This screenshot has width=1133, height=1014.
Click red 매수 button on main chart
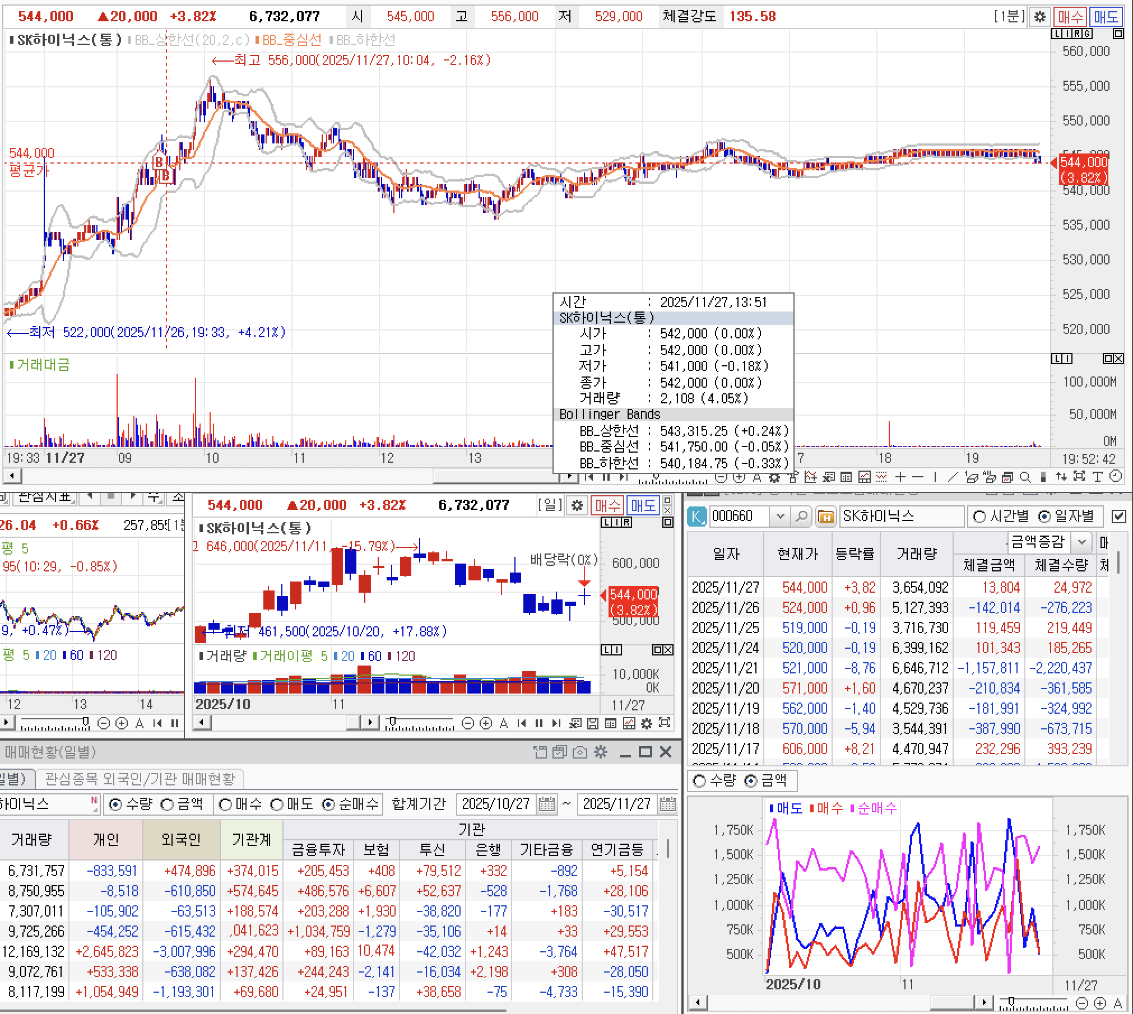[1069, 17]
